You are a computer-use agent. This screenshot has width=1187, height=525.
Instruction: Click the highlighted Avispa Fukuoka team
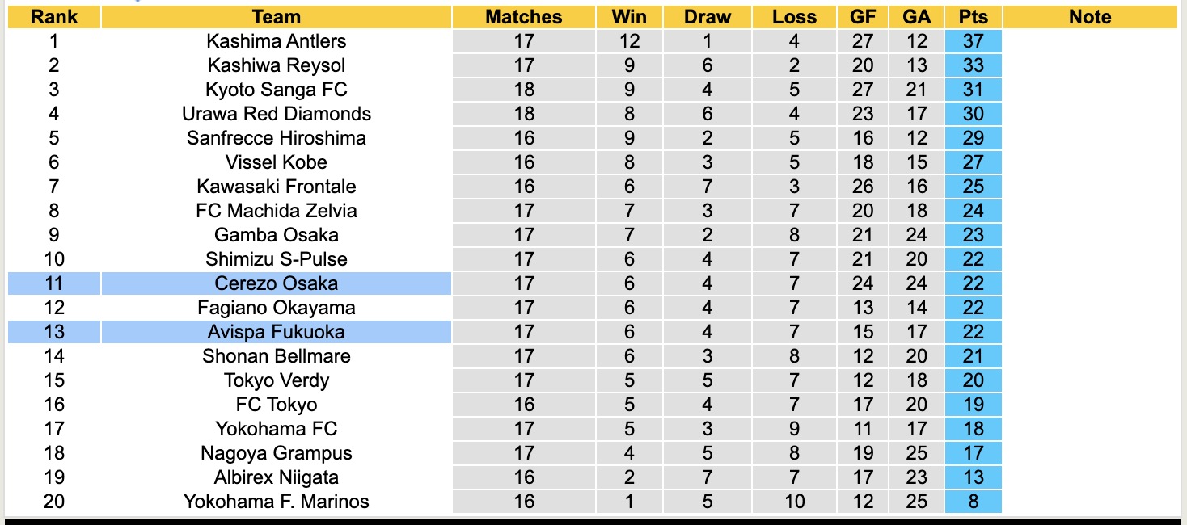tap(276, 332)
